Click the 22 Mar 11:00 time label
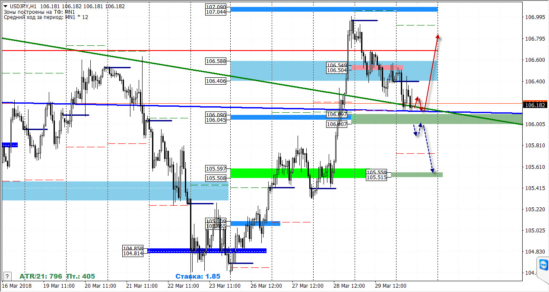This screenshot has width=549, height=292. (183, 286)
